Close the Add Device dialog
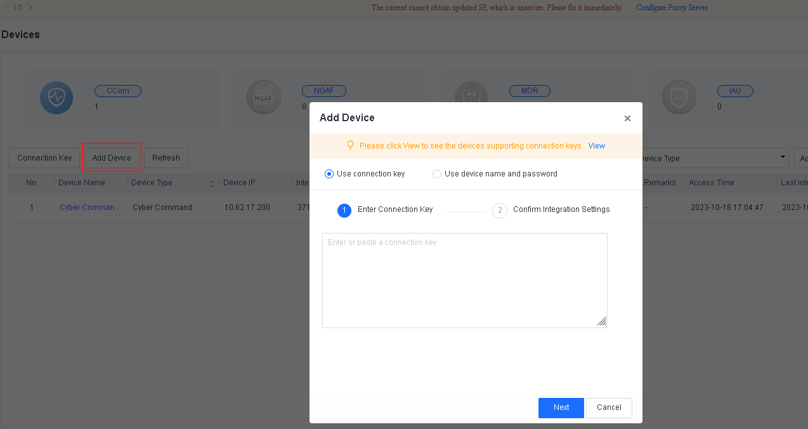Viewport: 808px width, 429px height. 627,119
